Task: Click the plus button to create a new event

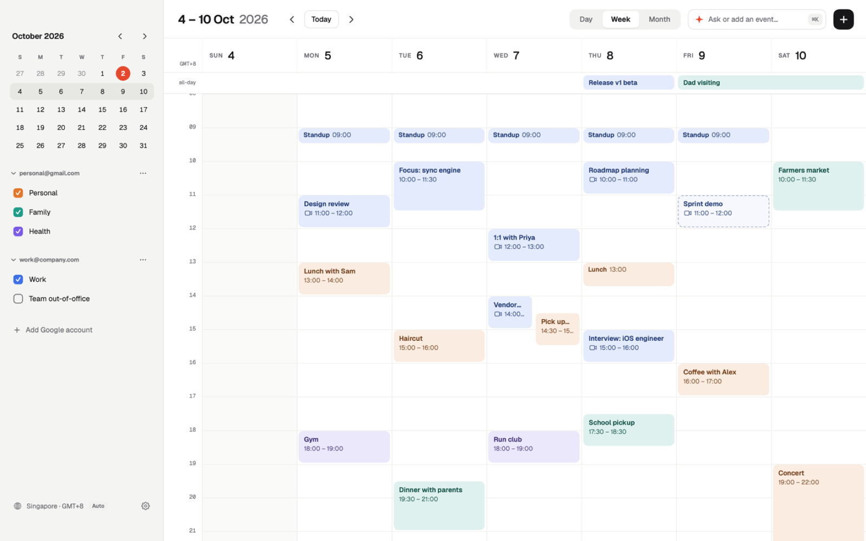Action: coord(843,19)
